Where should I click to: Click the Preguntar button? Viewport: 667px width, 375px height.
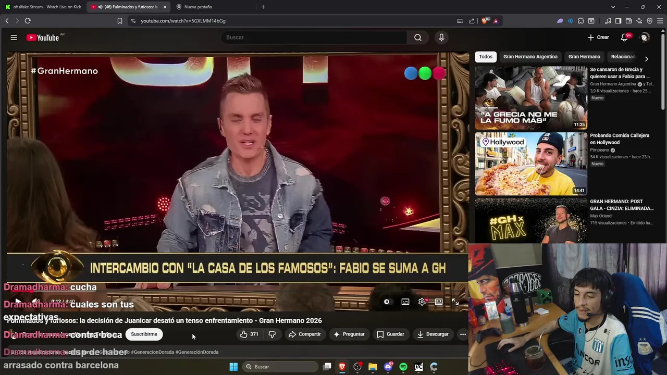tap(349, 334)
